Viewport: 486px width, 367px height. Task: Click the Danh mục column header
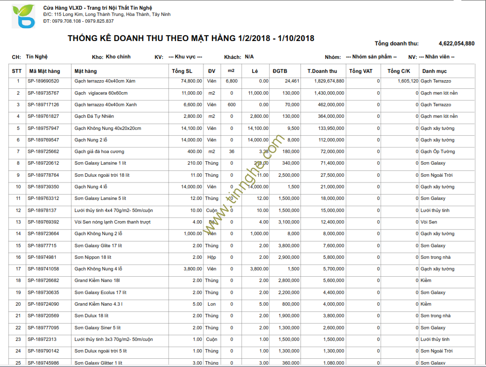(x=434, y=71)
